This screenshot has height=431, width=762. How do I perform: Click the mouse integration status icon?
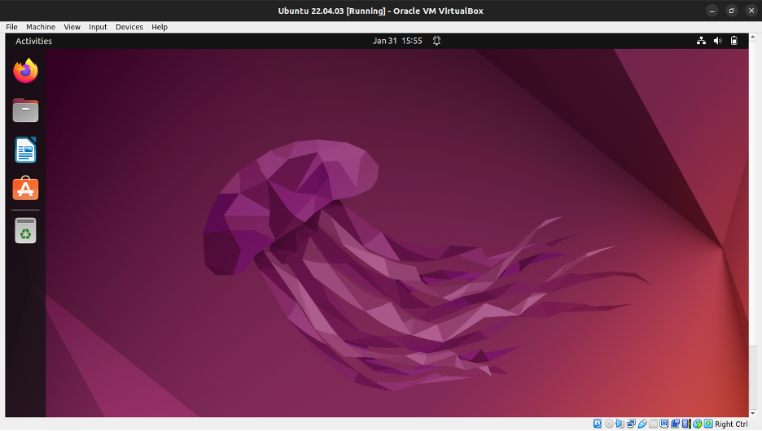[x=698, y=424]
